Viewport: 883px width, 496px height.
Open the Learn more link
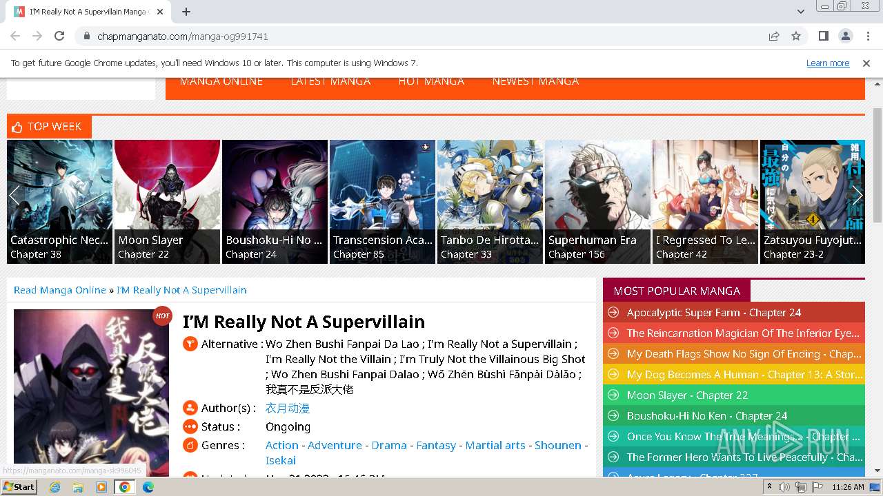[828, 63]
